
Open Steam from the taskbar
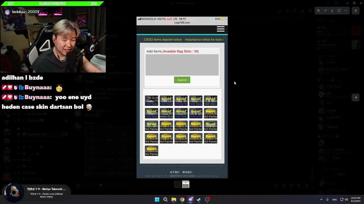(x=199, y=199)
